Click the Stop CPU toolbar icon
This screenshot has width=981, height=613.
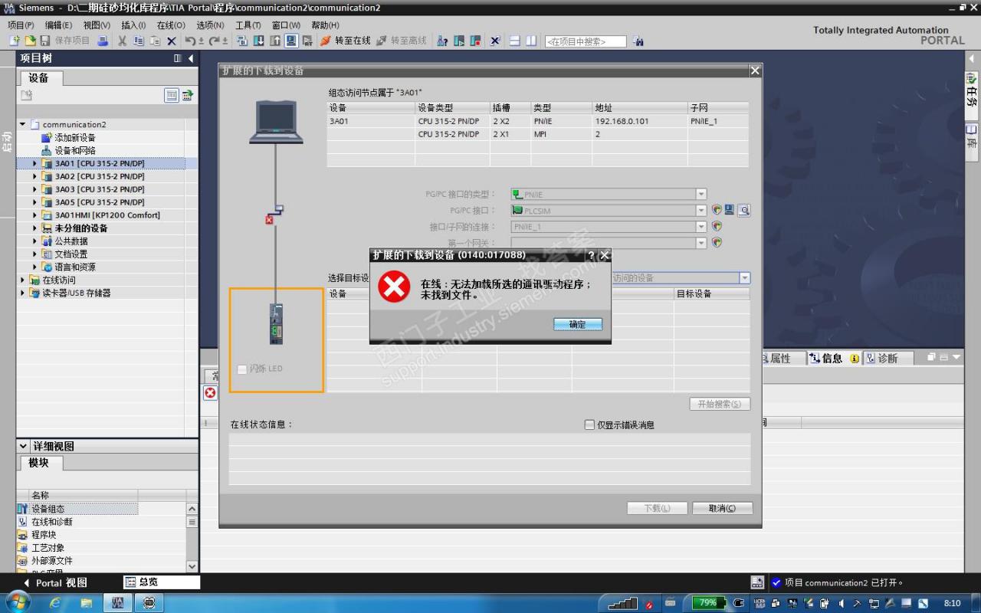click(475, 41)
